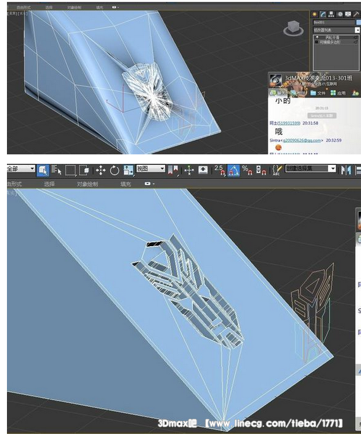361x434 pixels.
Task: Open the 文件 tab in QQ window
Action: pyautogui.click(x=318, y=93)
